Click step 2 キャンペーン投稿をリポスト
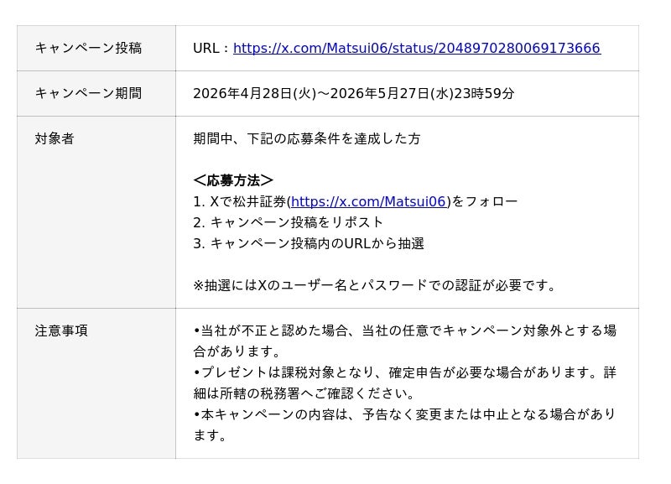This screenshot has height=484, width=671. pyautogui.click(x=288, y=222)
